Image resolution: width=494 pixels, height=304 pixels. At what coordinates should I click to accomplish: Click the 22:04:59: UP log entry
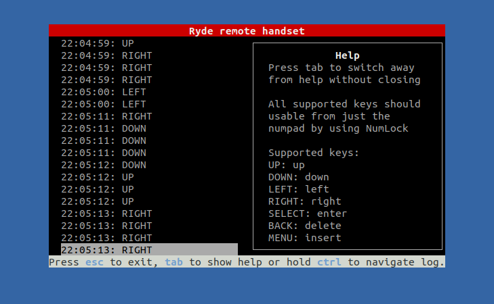[x=98, y=43]
